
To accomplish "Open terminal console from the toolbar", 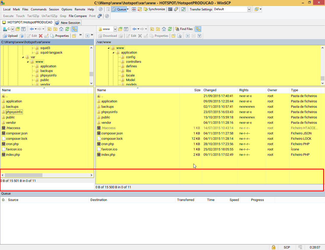I will pyautogui.click(x=170, y=9).
